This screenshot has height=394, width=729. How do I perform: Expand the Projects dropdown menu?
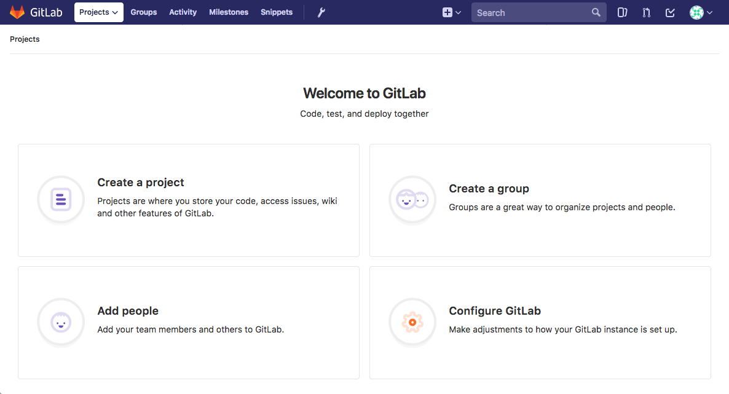coord(98,12)
